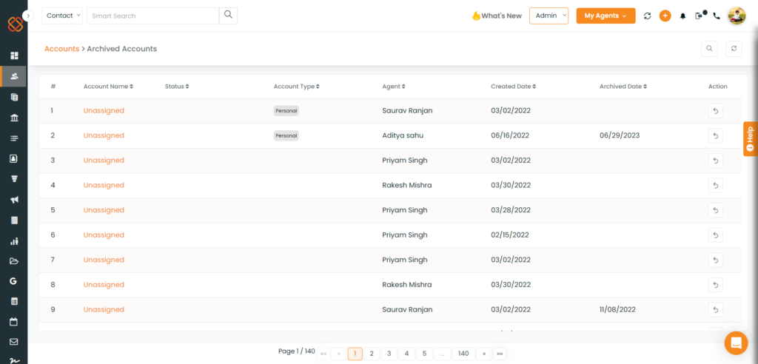Click the search icon beside Smart Search

click(228, 15)
